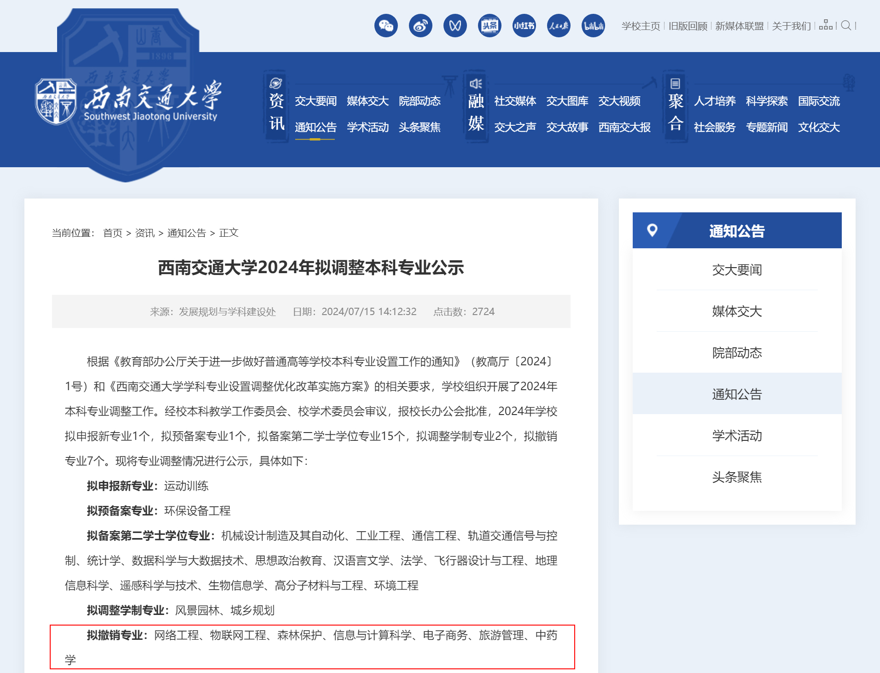Open the Xiaohongshu (小红书) icon
This screenshot has height=673, width=880.
(x=524, y=26)
